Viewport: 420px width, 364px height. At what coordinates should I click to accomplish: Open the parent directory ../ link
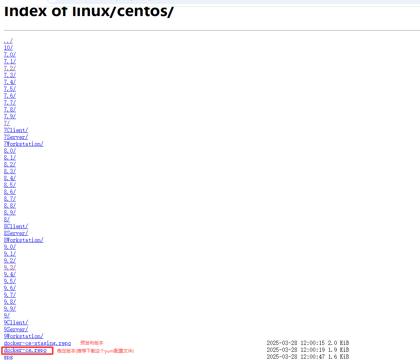click(8, 41)
